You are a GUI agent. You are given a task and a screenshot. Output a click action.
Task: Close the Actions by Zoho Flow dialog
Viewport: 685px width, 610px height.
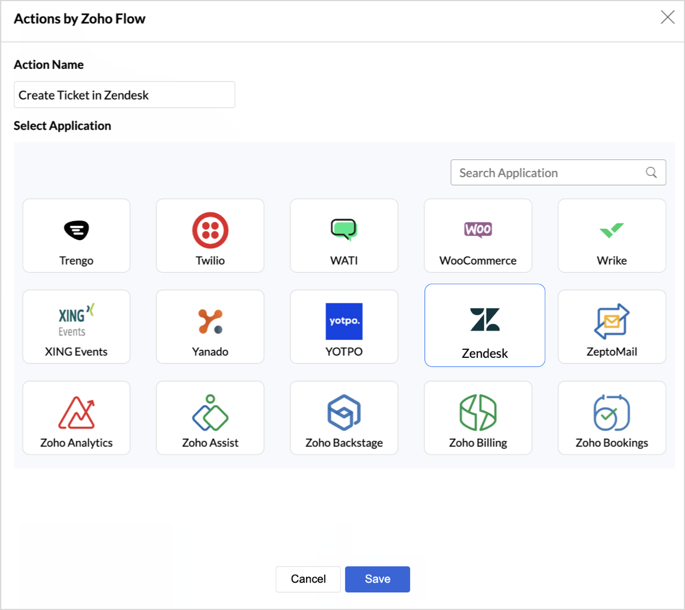(x=667, y=17)
